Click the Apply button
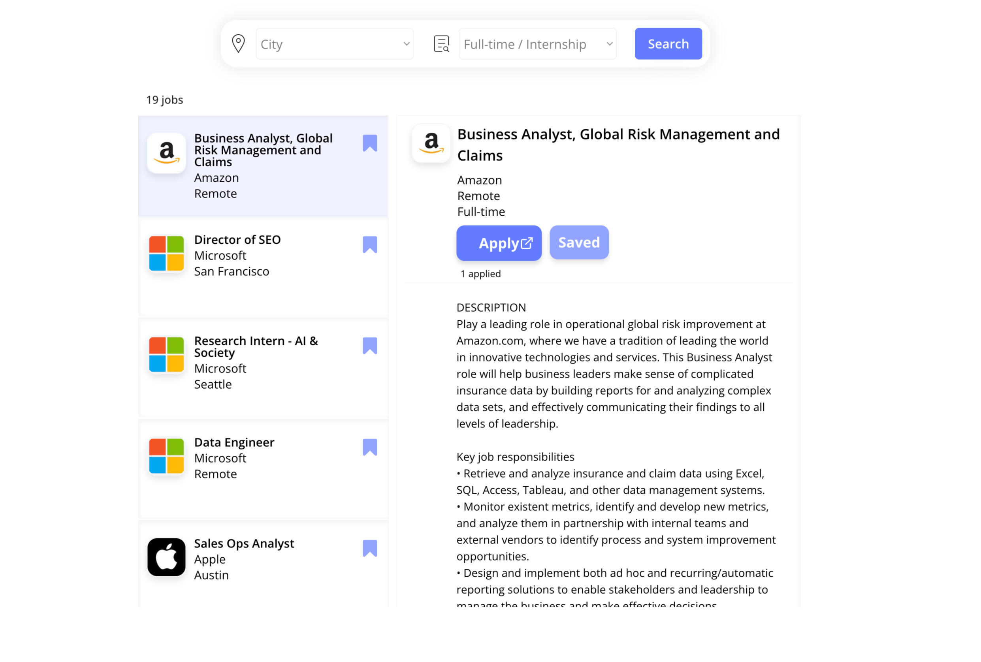The height and width of the screenshot is (662, 981). click(x=499, y=243)
